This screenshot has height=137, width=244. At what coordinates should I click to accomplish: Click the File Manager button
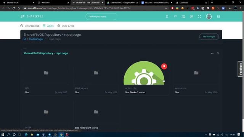[x=209, y=37]
